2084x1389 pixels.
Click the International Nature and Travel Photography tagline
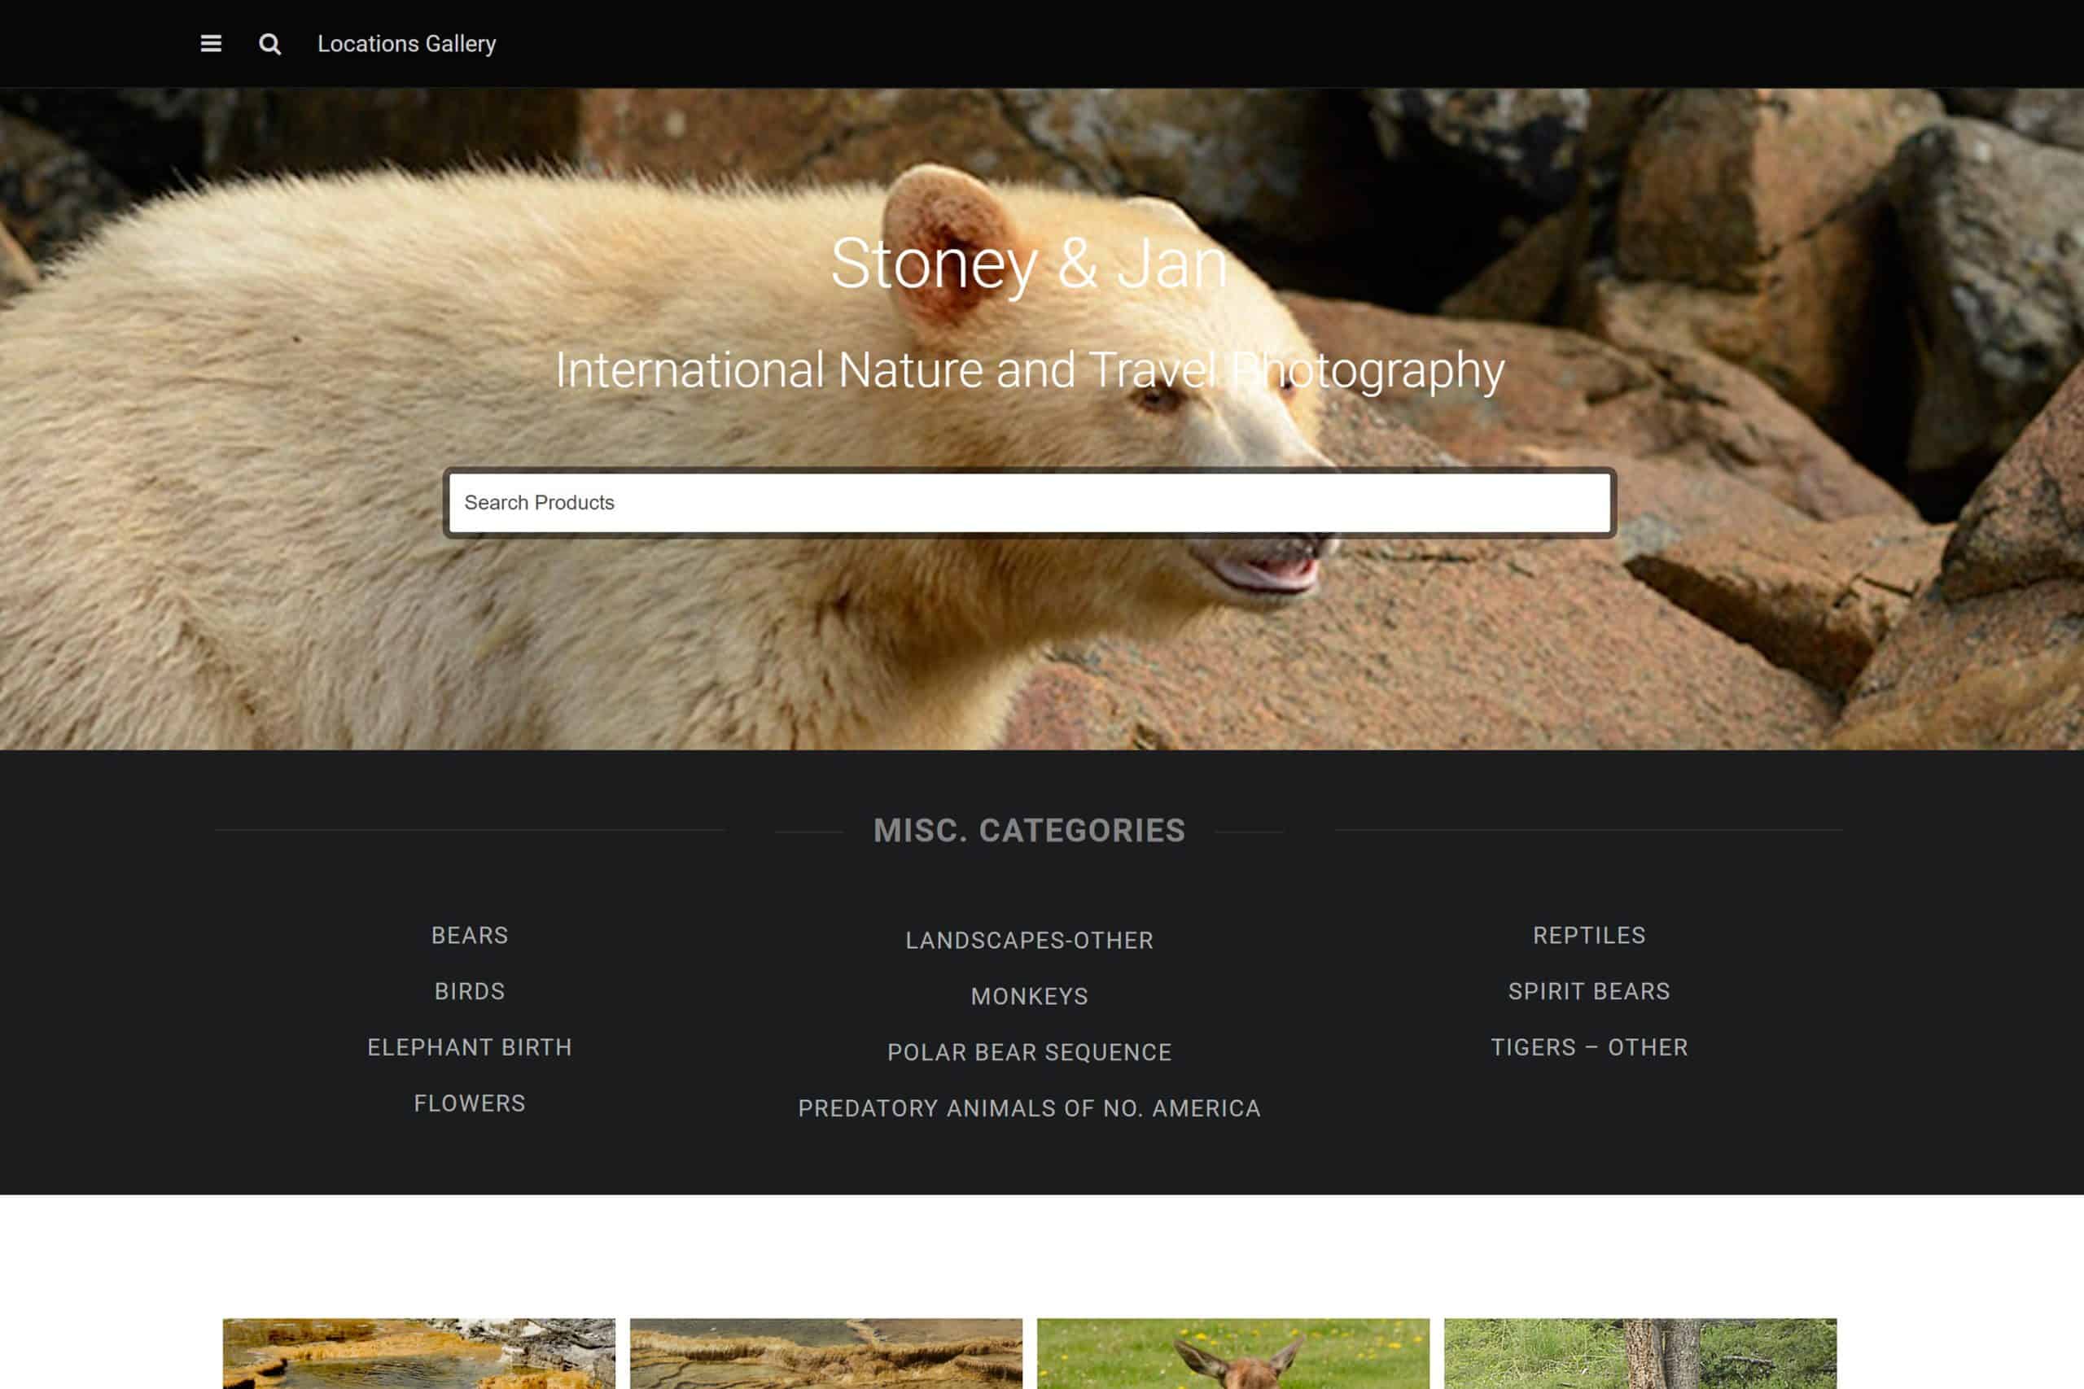[x=1030, y=369]
